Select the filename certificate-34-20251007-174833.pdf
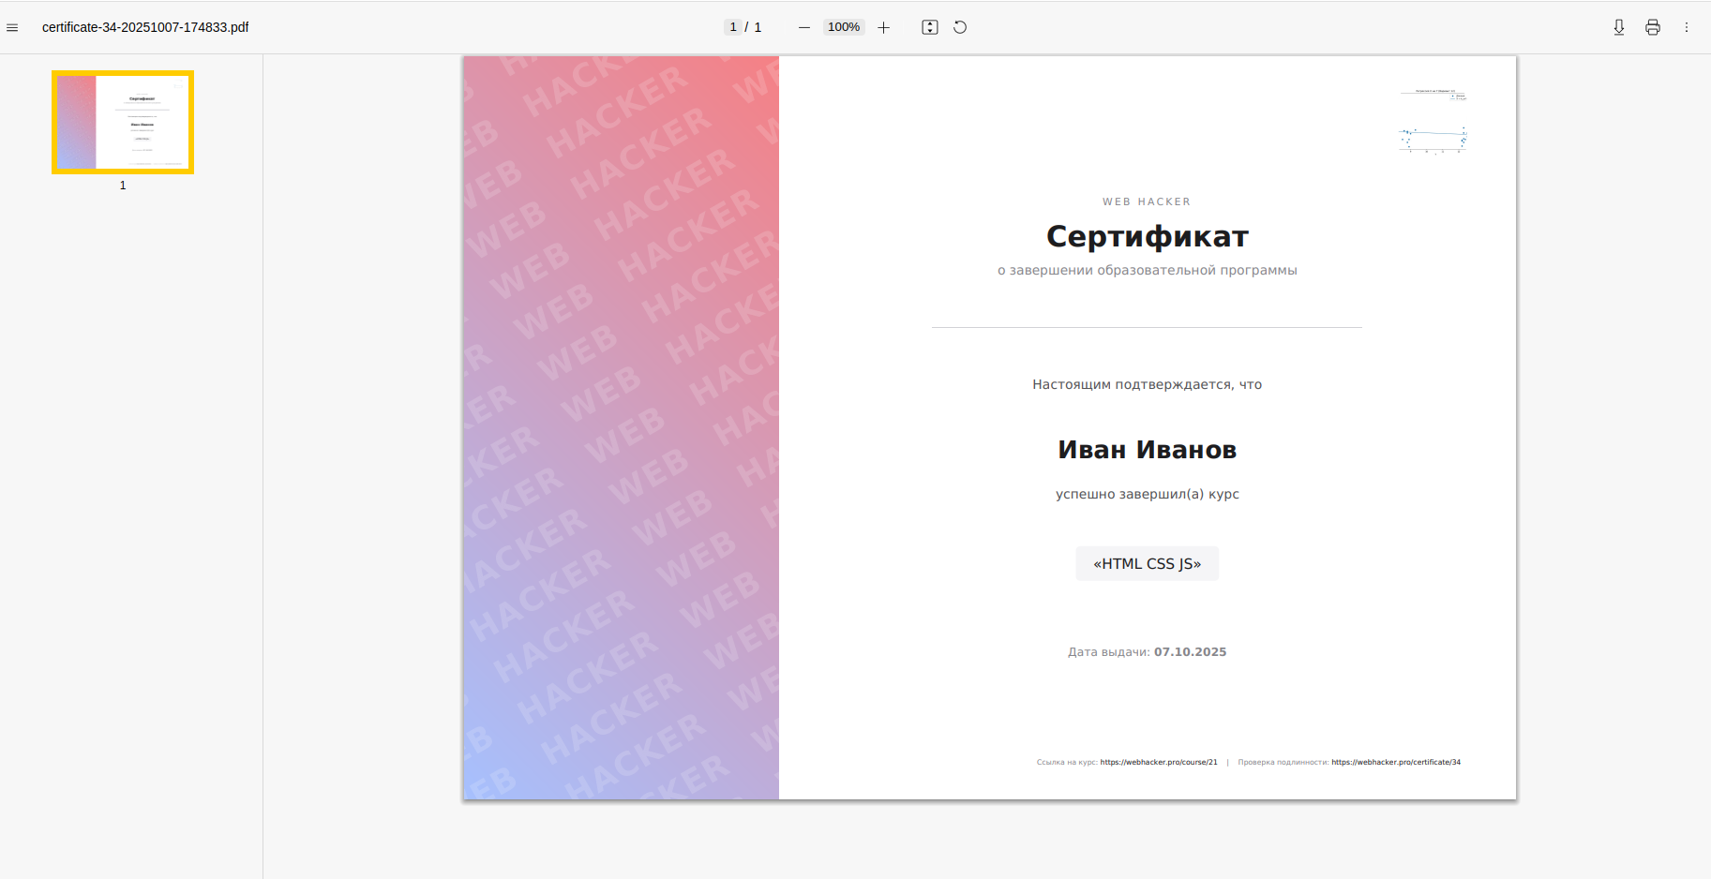The image size is (1711, 879). coord(144,27)
